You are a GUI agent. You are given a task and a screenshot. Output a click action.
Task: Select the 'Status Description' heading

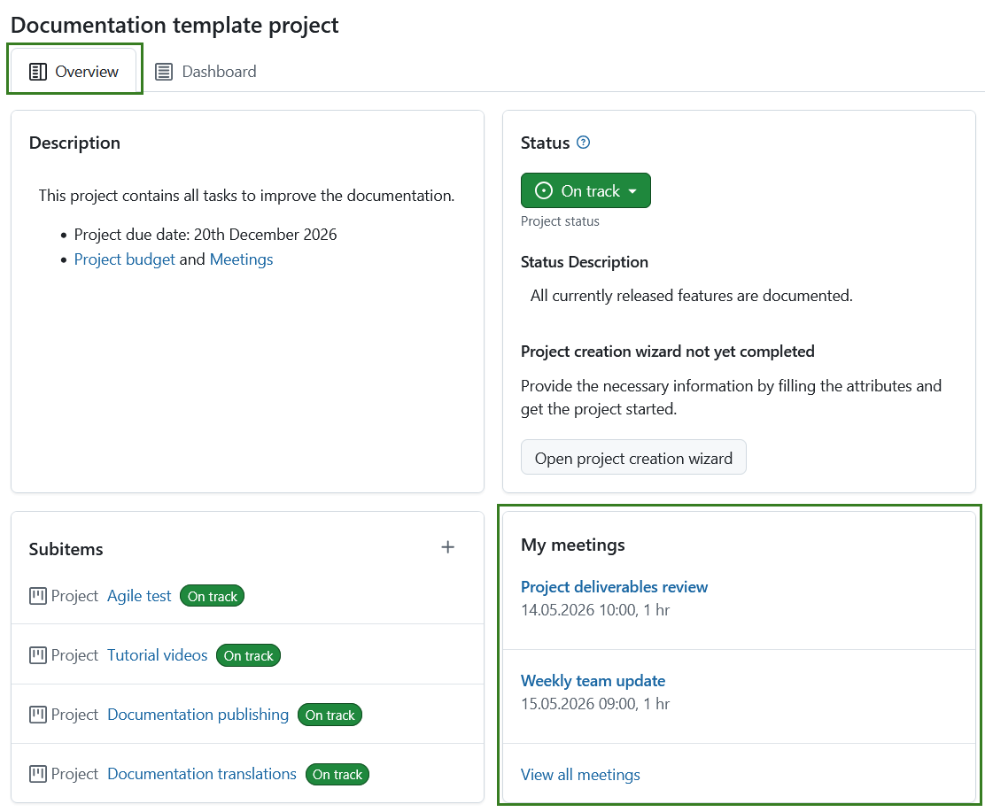[x=585, y=262]
